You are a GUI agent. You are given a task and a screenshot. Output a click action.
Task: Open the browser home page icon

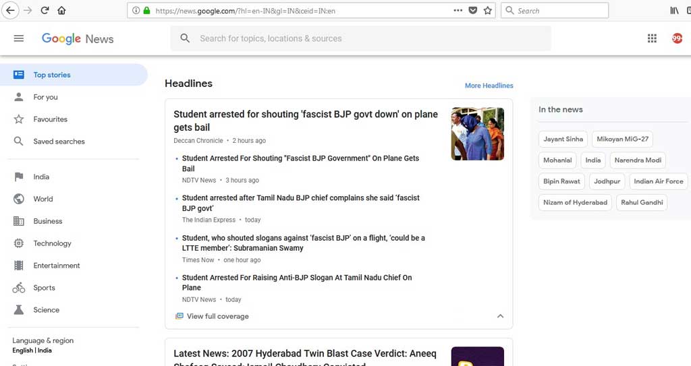coord(61,11)
